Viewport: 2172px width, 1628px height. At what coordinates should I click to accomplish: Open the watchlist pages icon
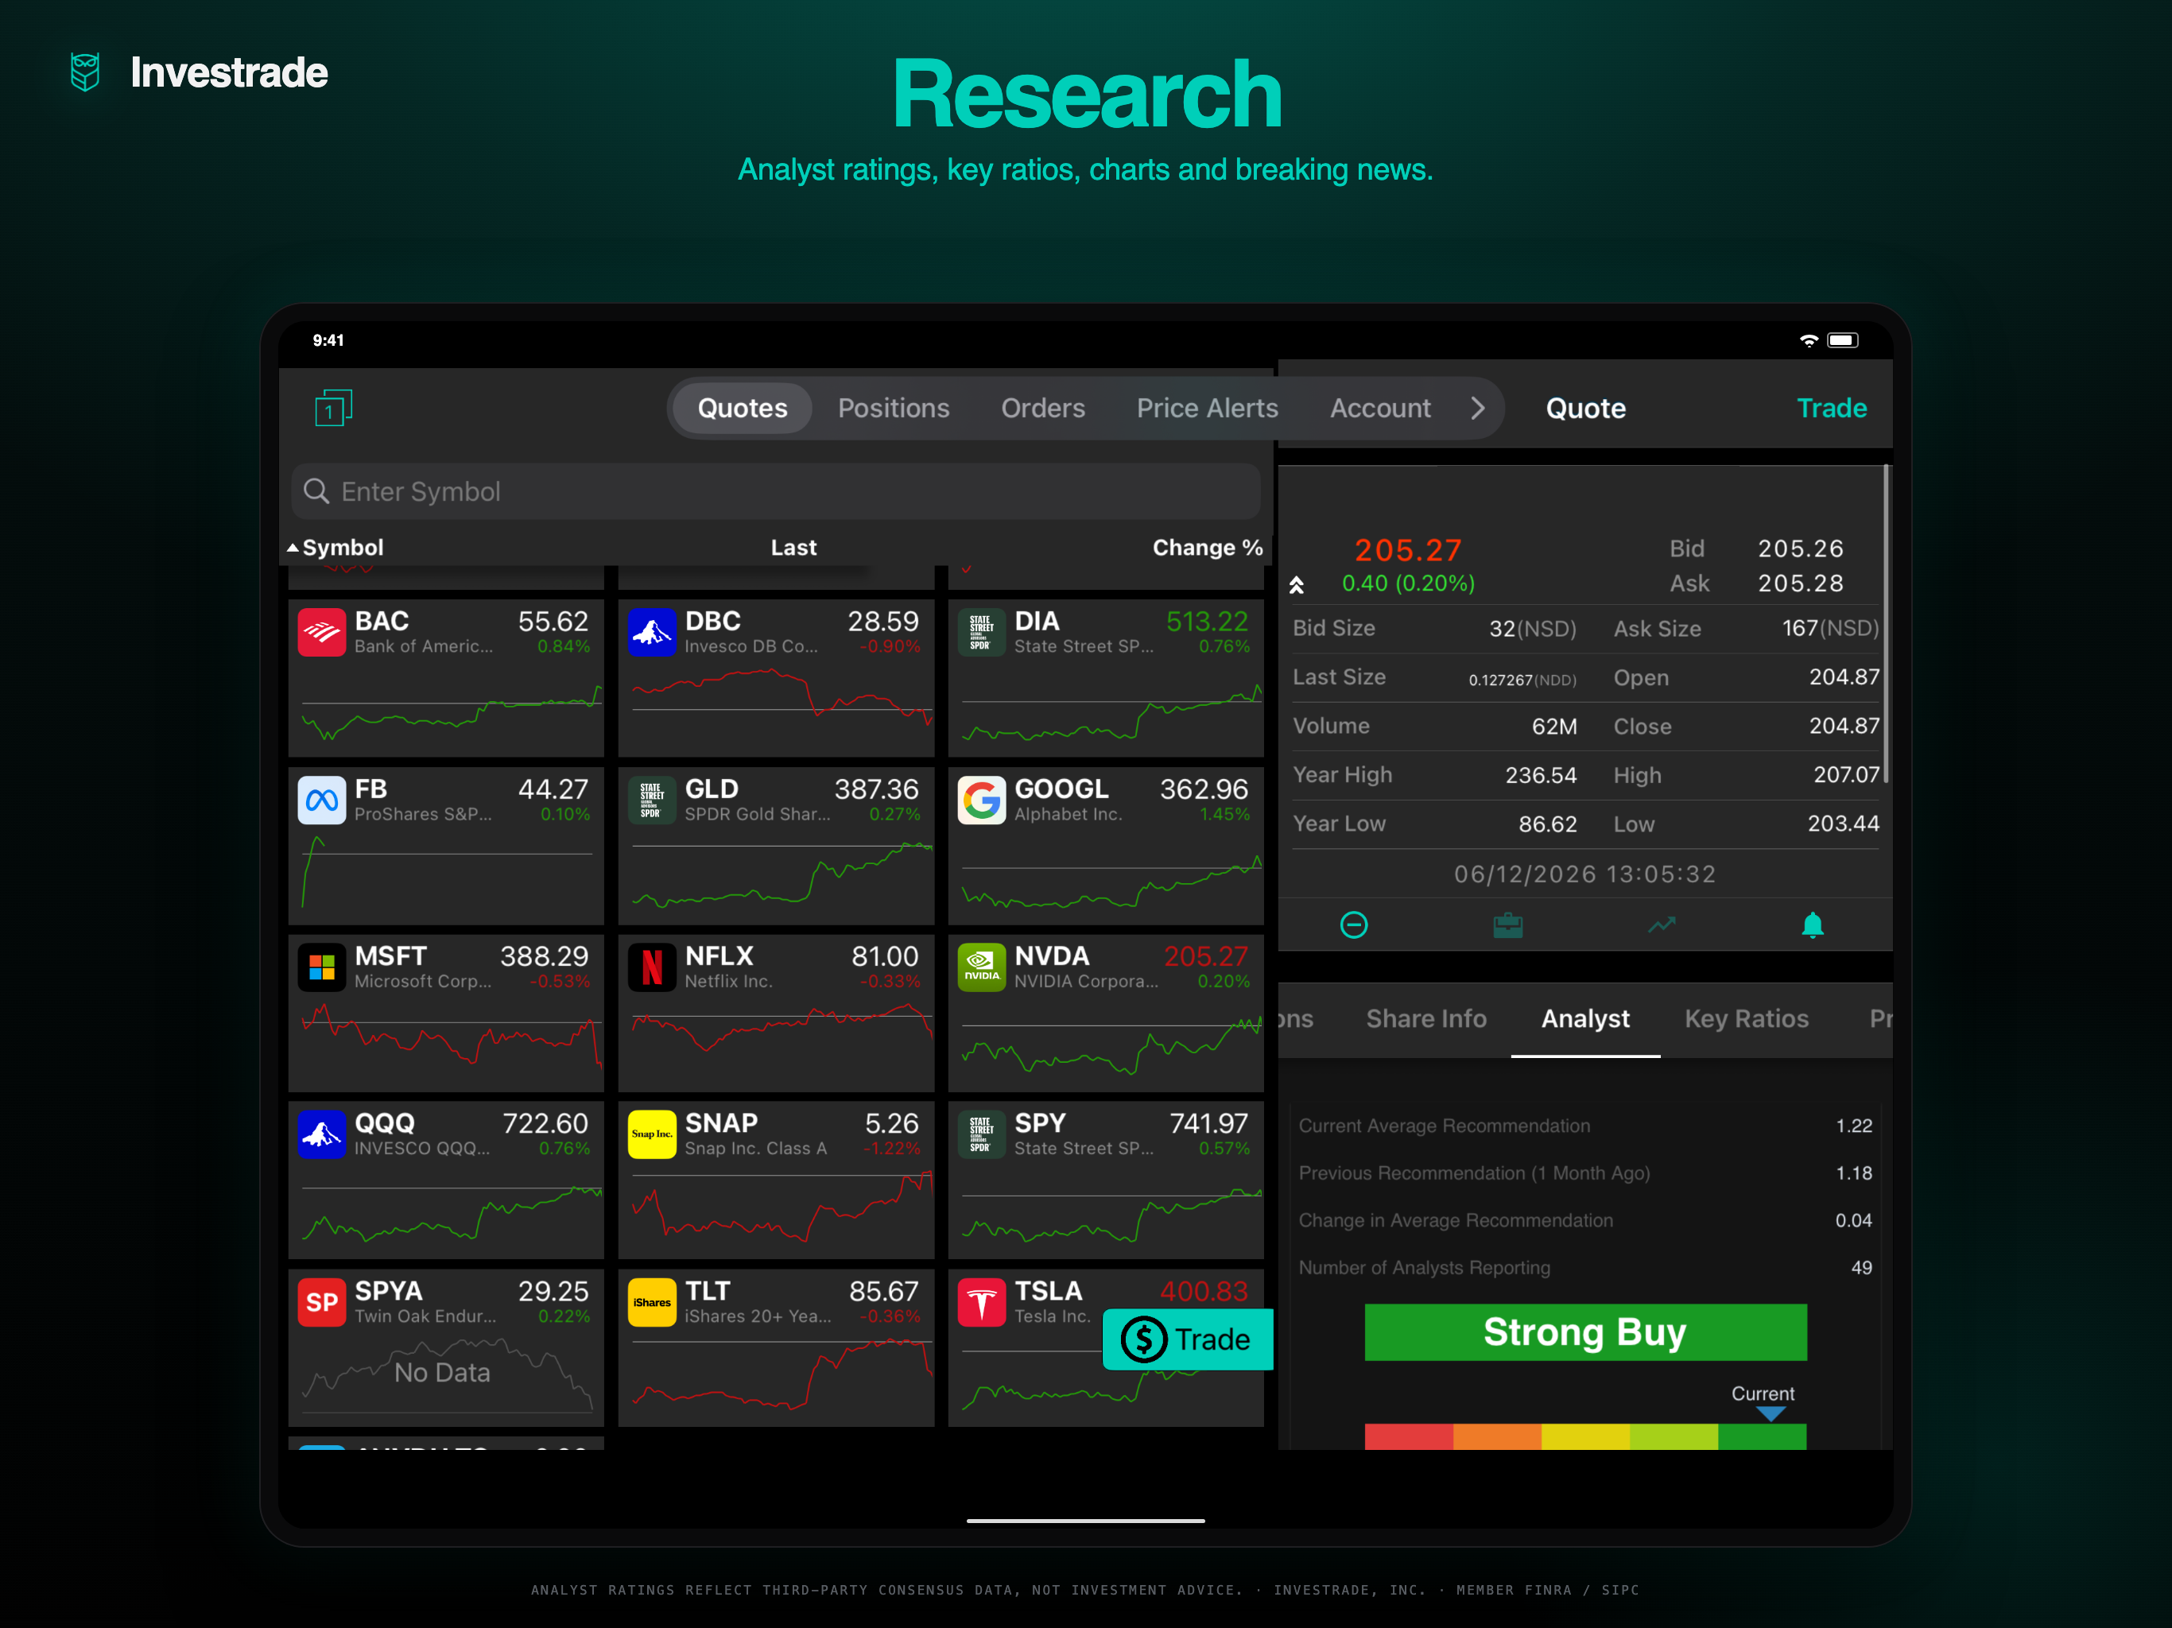tap(333, 408)
